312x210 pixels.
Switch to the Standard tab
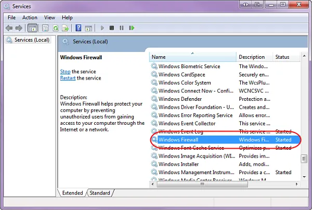(x=100, y=193)
